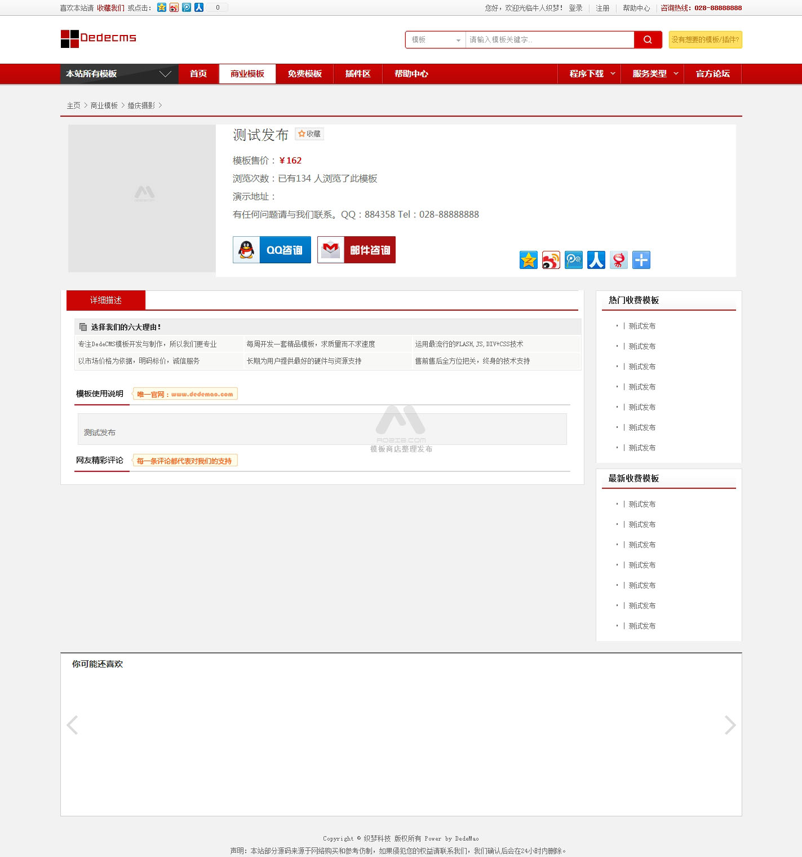Select the 详细描述 tab
Screen dimensions: 802x857
[x=106, y=300]
